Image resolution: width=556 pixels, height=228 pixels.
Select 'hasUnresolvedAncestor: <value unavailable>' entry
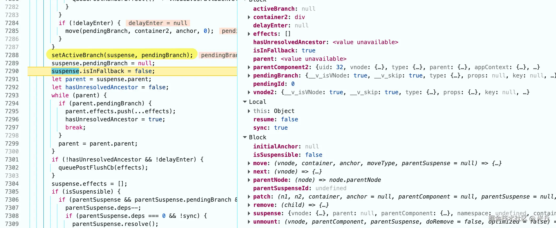click(326, 42)
